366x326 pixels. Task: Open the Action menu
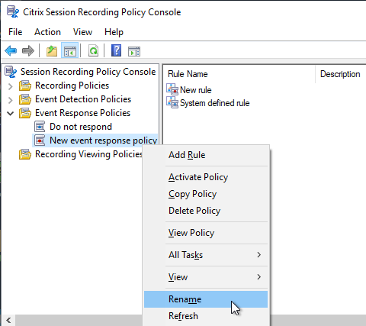[x=47, y=32]
